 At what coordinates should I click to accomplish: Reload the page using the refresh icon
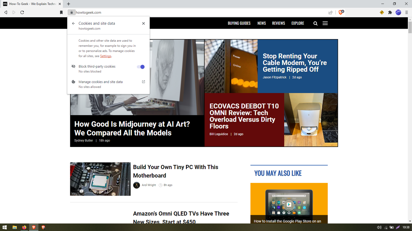[22, 12]
